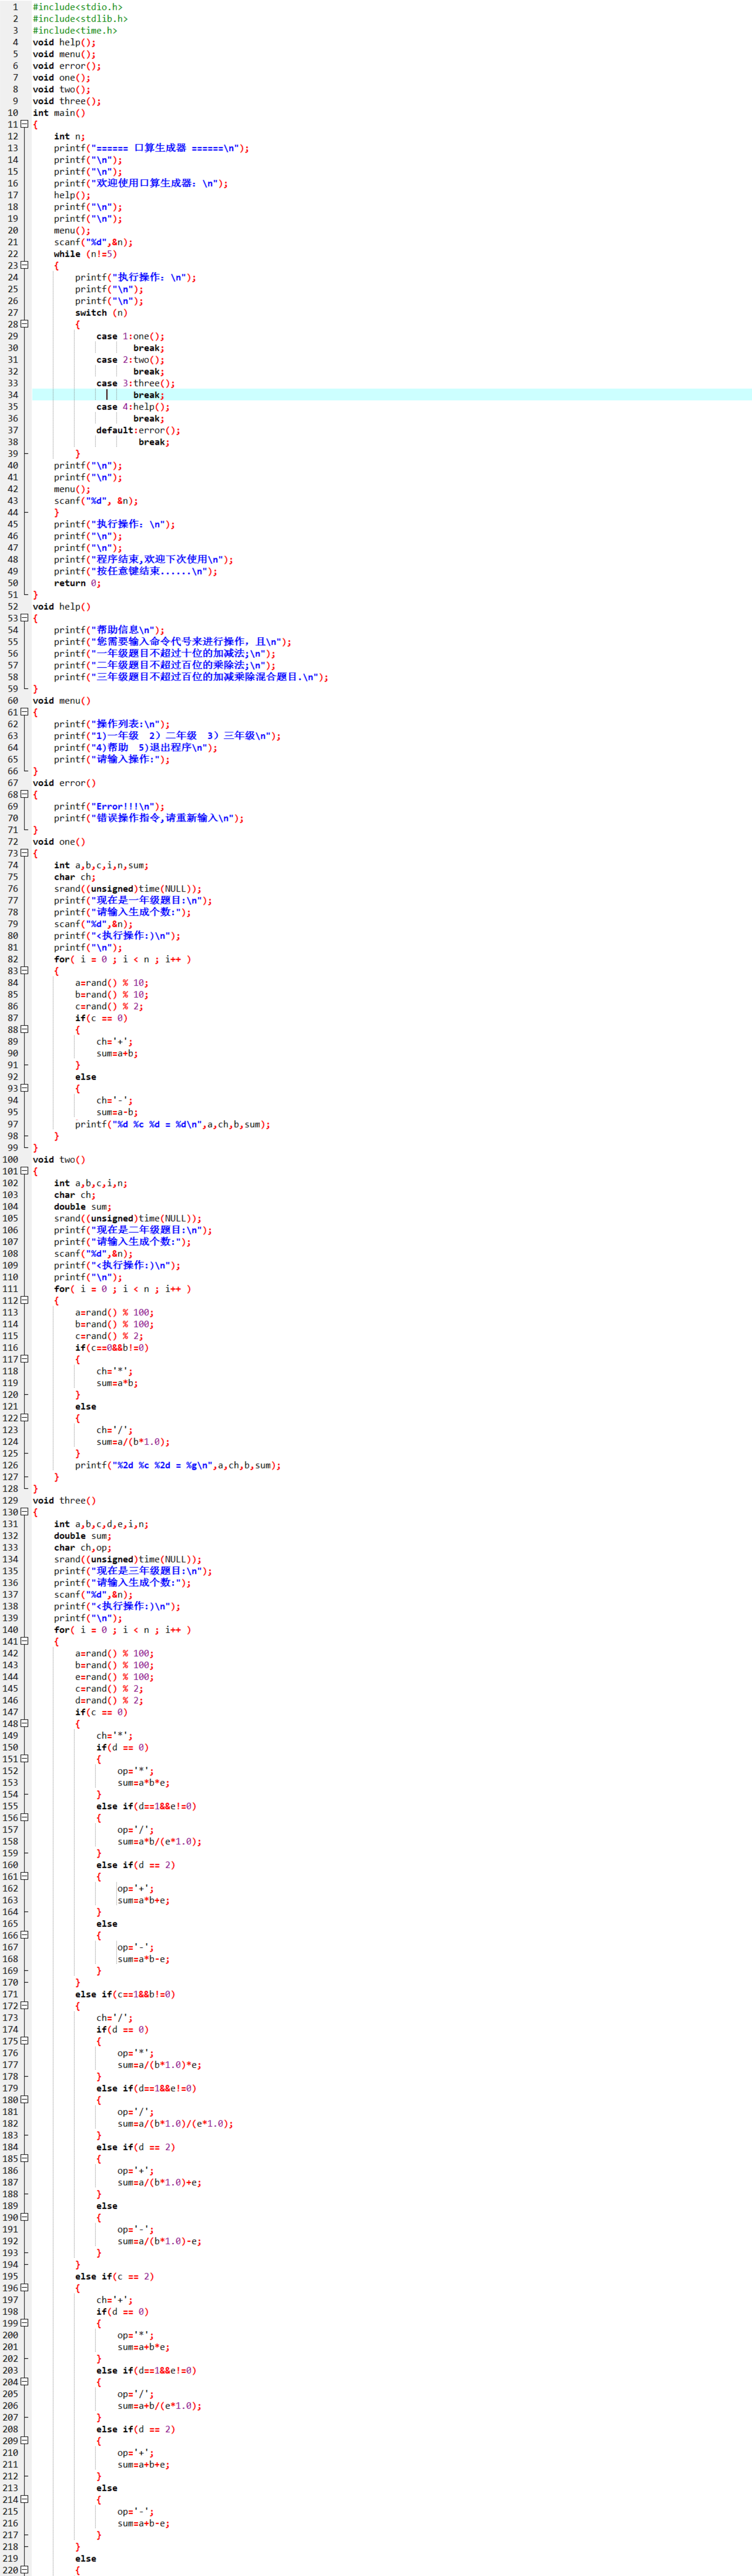Click 'sum=a+b/(e*1.0);' statement
This screenshot has width=752, height=2576.
(x=159, y=2406)
